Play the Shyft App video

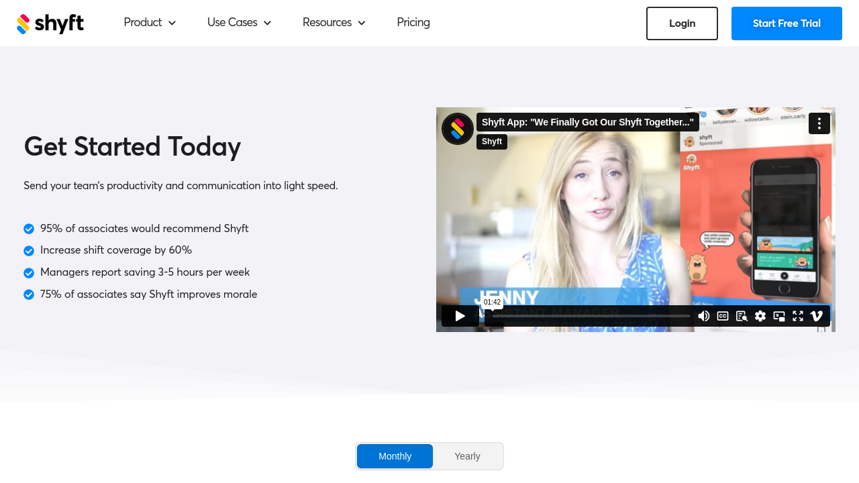(x=460, y=316)
